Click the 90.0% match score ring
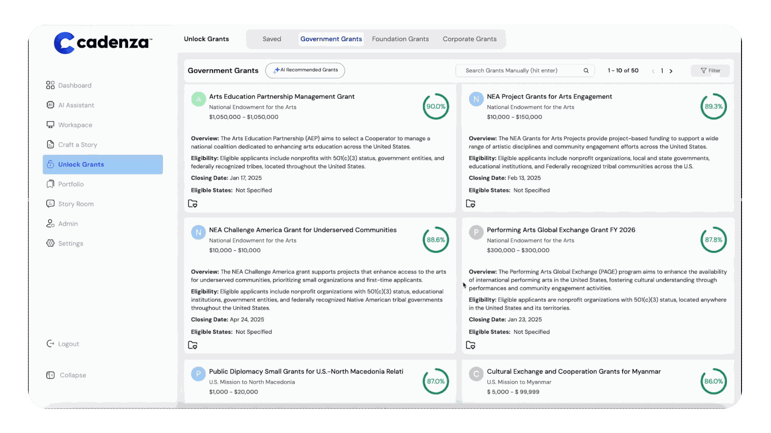 pyautogui.click(x=436, y=107)
